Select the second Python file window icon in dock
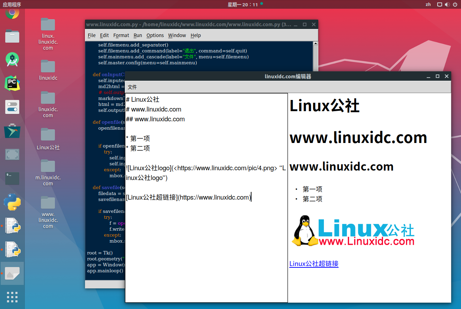Viewport: 461px width, 309px height. coord(12,250)
